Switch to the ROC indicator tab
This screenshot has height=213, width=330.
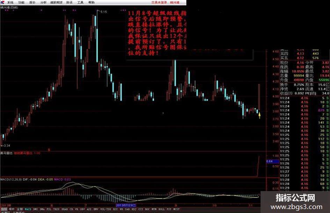pos(147,209)
